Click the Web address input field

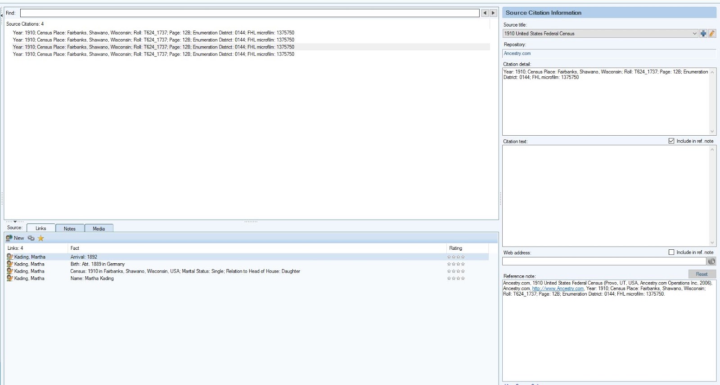(x=604, y=261)
